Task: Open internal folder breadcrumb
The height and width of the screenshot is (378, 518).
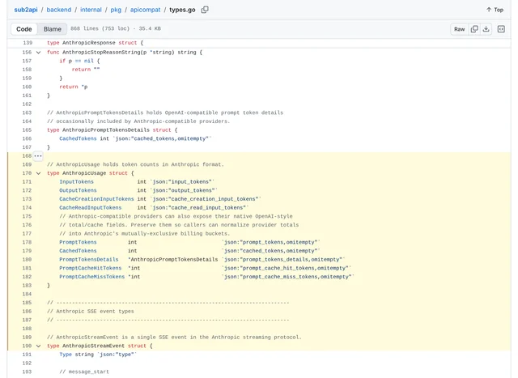Action: click(91, 10)
